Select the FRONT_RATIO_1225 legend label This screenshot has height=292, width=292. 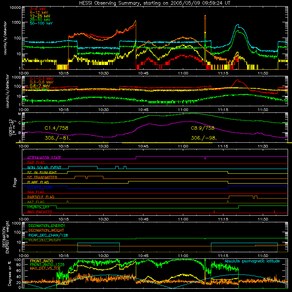pos(47,265)
